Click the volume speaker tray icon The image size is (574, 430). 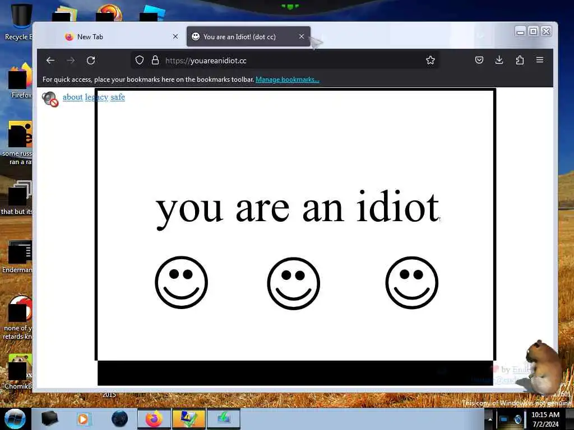point(517,419)
